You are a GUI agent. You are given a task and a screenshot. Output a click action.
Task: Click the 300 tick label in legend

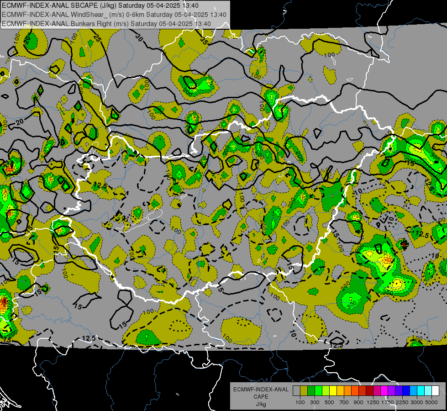pyautogui.click(x=315, y=402)
